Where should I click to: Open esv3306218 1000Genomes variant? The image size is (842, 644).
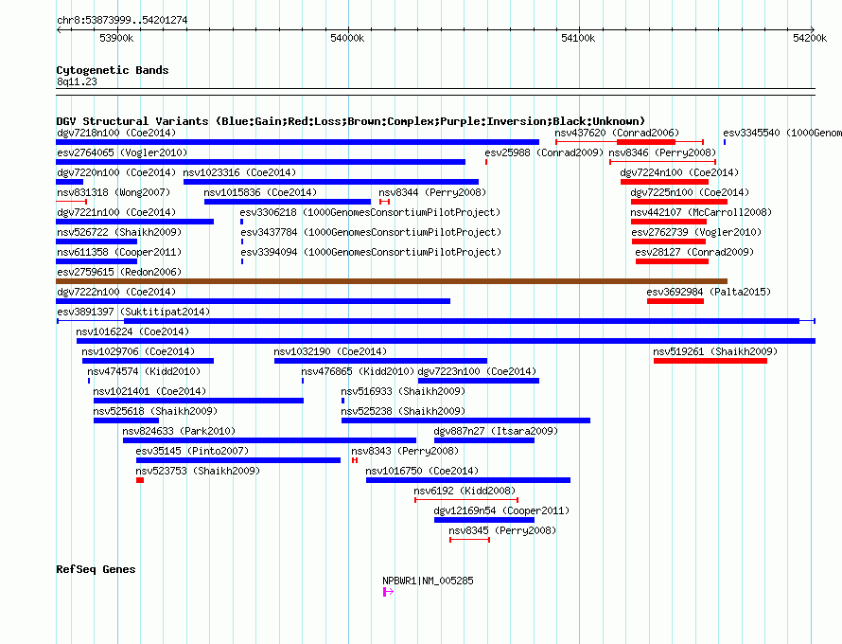click(x=241, y=222)
